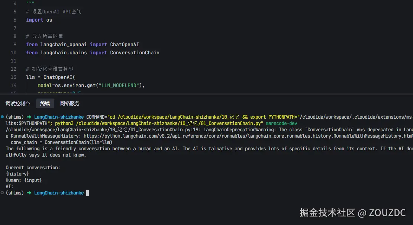Click the green arrow icon in first shims prompt
The width and height of the screenshot is (413, 225).
click(29, 117)
